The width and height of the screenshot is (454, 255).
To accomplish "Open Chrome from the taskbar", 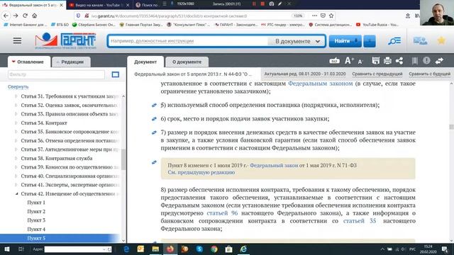I will tap(214, 249).
